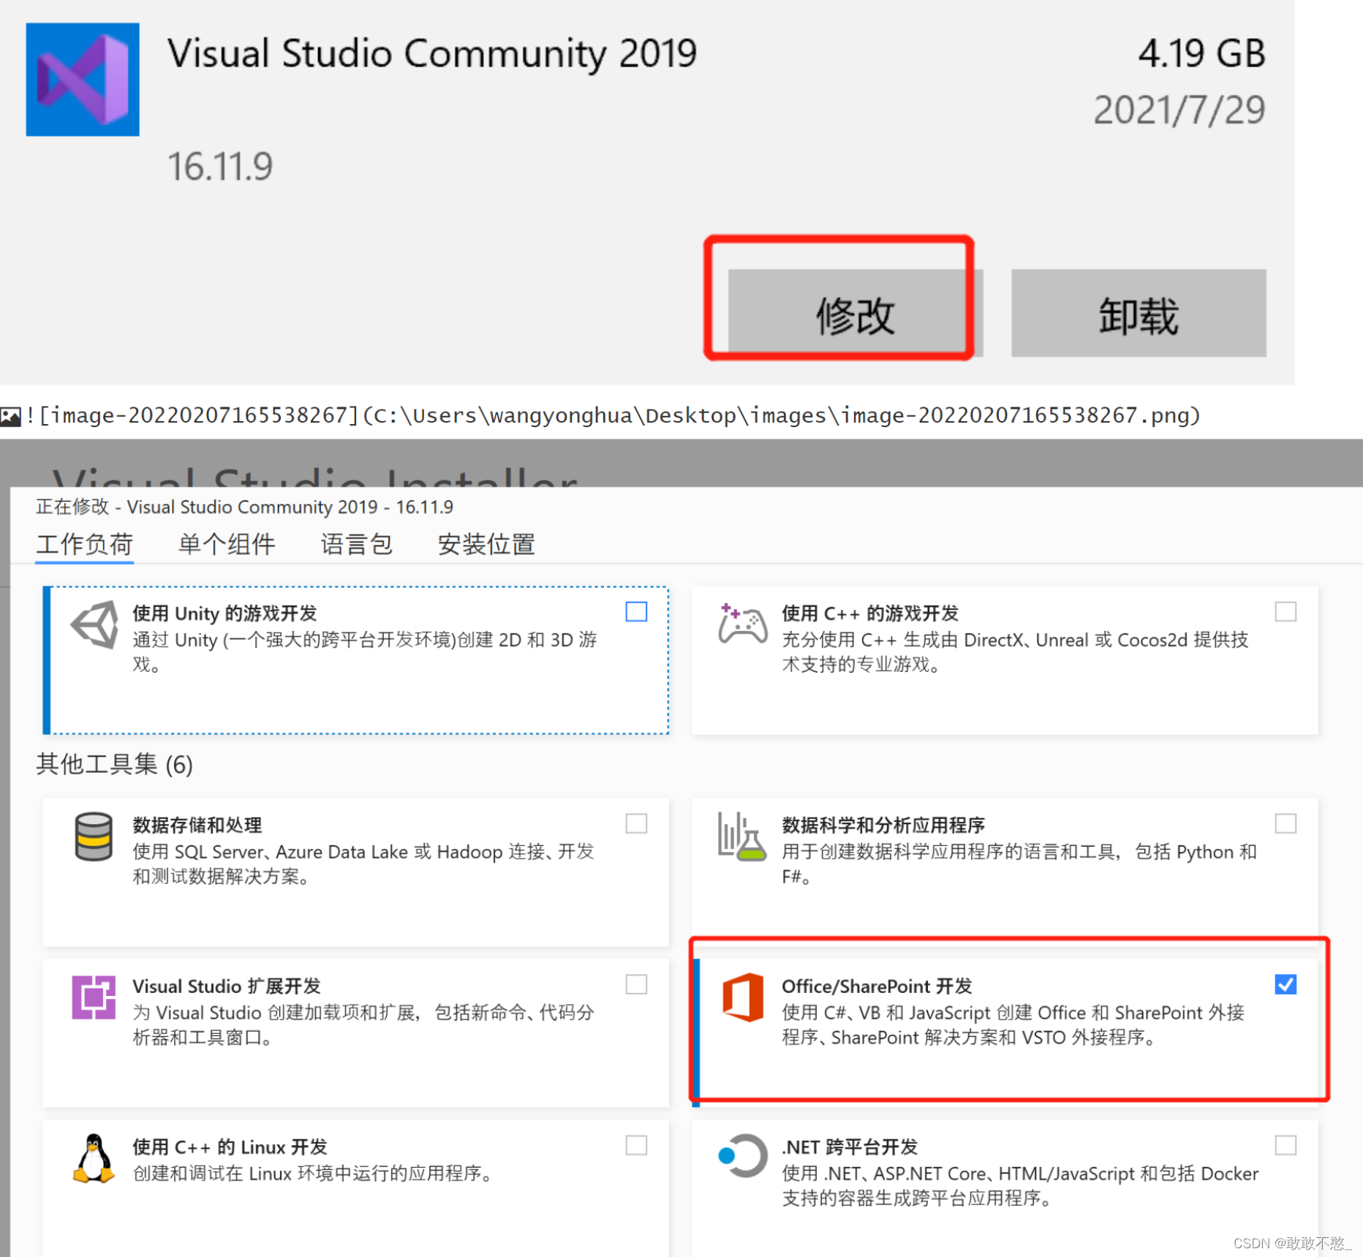This screenshot has height=1257, width=1363.
Task: Click the Visual Studio Community 2019 logo icon
Action: coord(83,79)
